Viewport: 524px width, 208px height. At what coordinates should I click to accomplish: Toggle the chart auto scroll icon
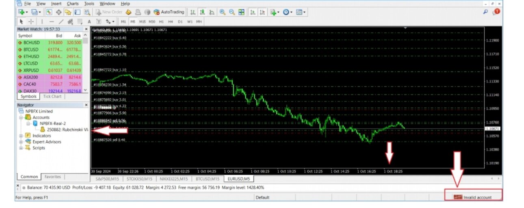tap(253, 12)
